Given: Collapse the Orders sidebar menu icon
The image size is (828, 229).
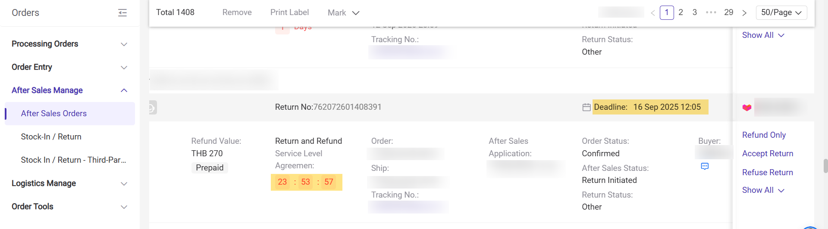Looking at the screenshot, I should [122, 13].
